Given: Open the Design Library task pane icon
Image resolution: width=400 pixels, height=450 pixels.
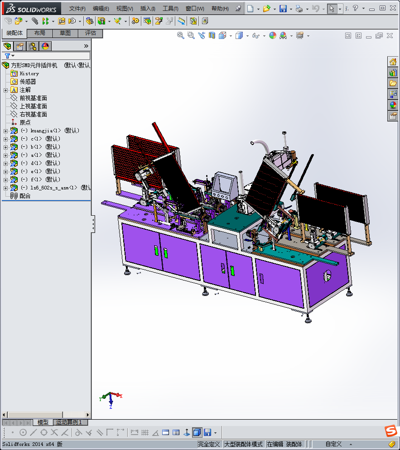Looking at the screenshot, I should tap(393, 73).
